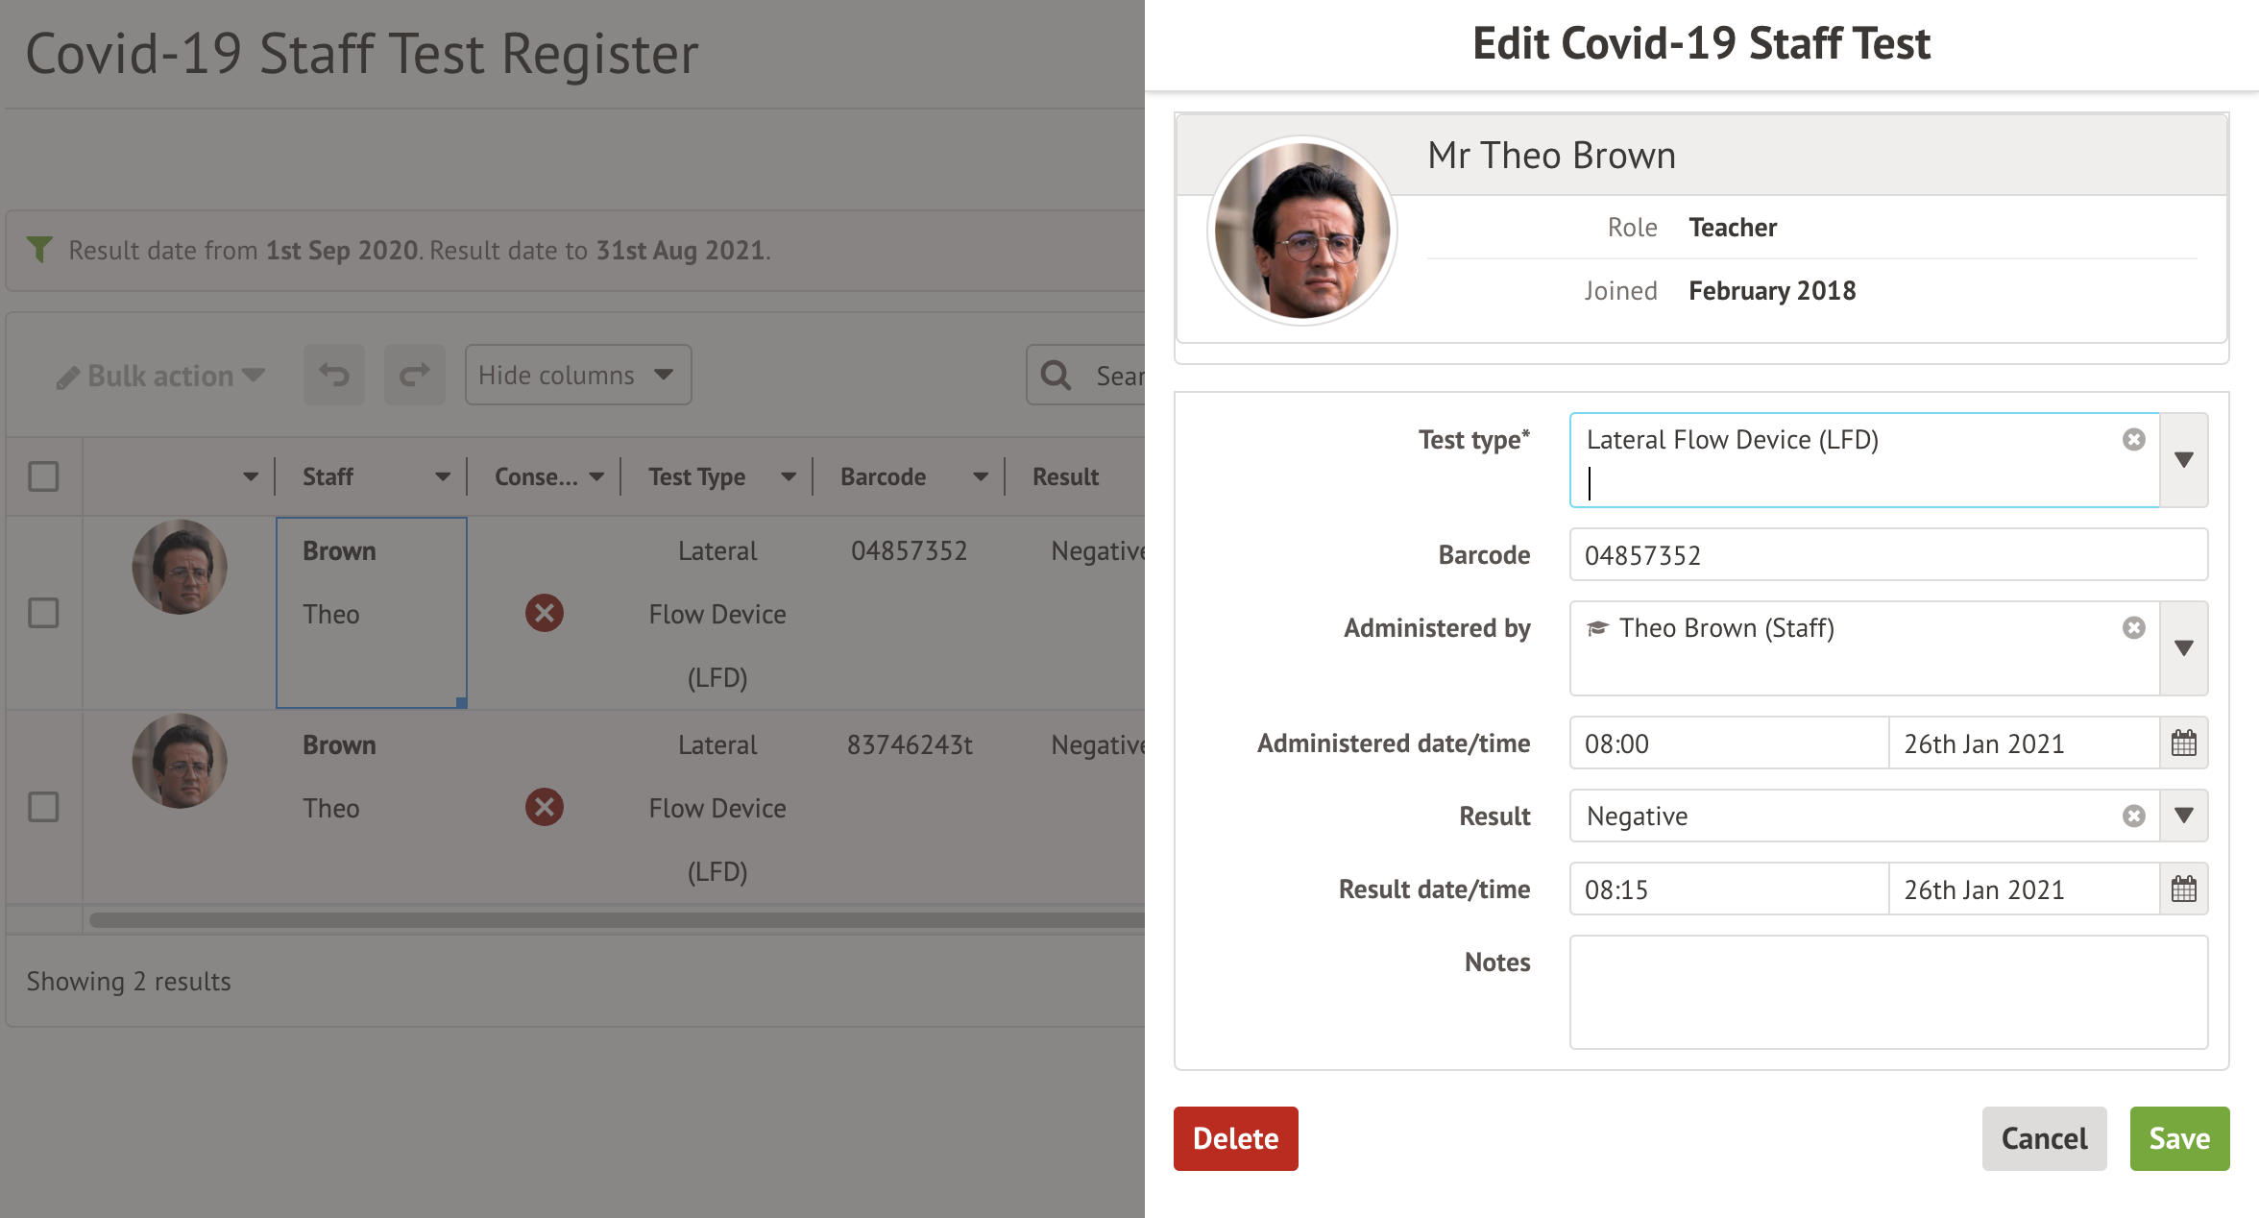Open calendar for Result date
This screenshot has height=1218, width=2259.
tap(2183, 889)
